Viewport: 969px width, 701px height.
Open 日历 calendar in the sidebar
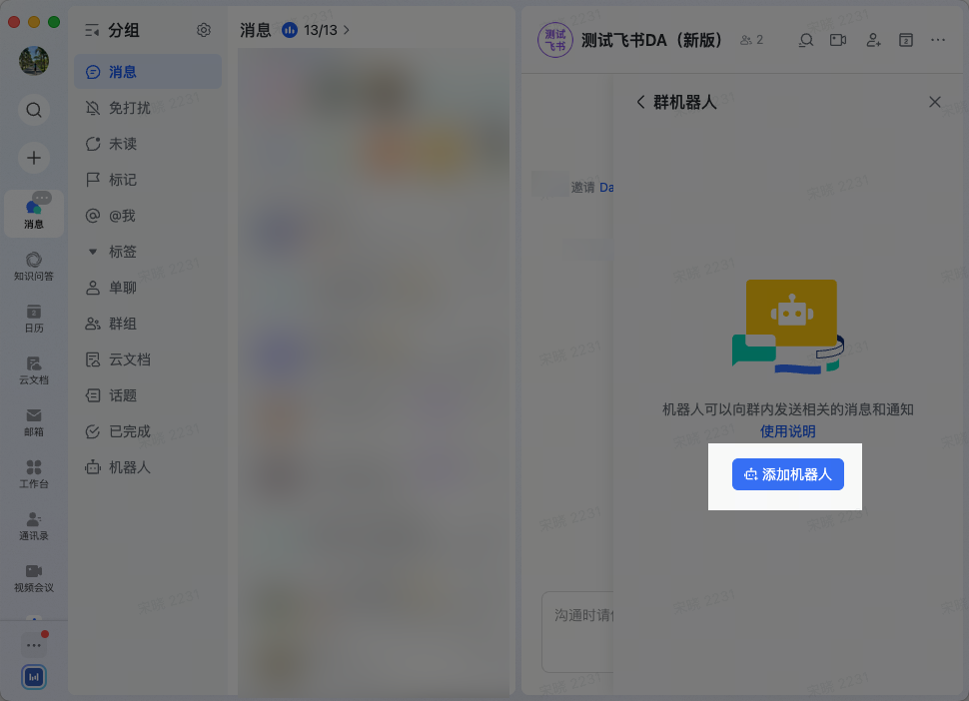click(34, 319)
